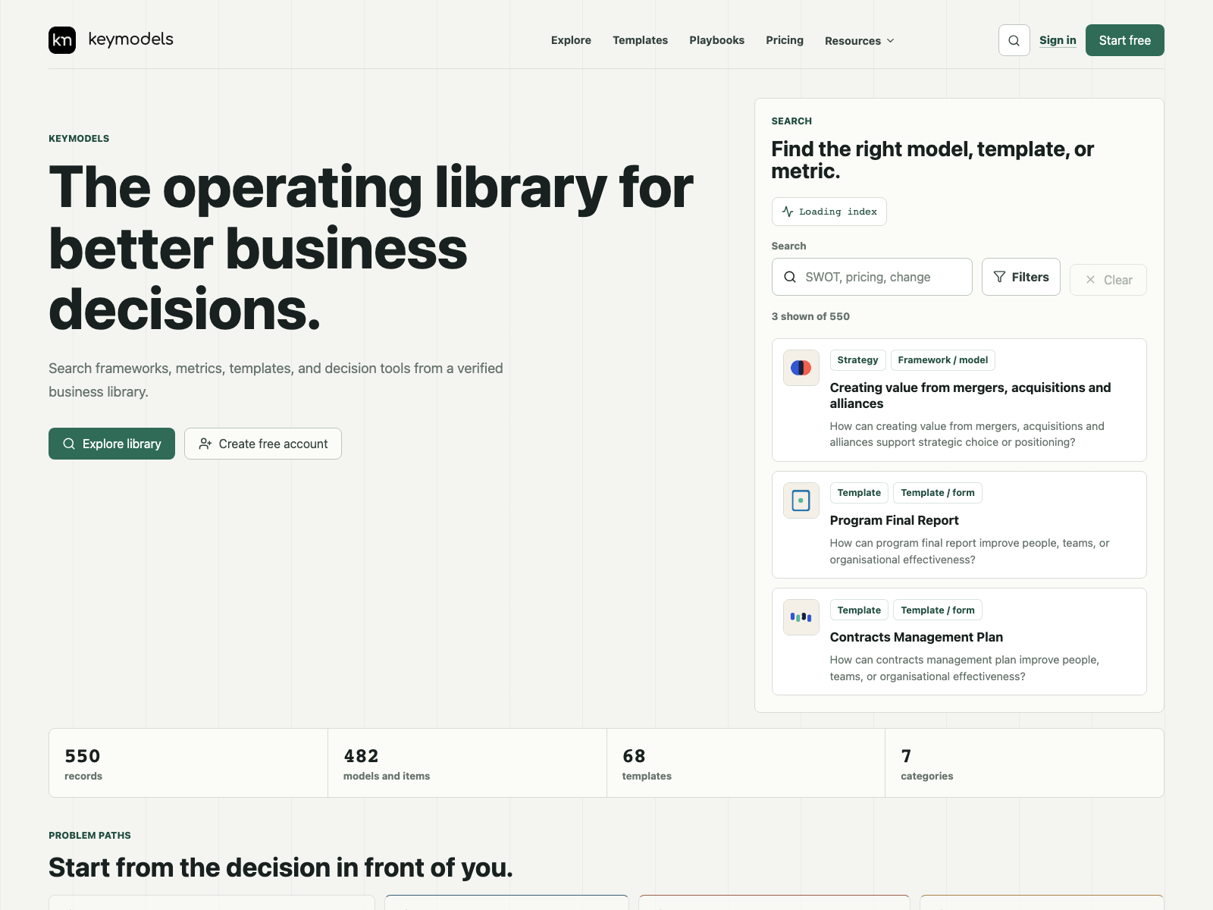Click the Loading index pulse icon

[788, 212]
